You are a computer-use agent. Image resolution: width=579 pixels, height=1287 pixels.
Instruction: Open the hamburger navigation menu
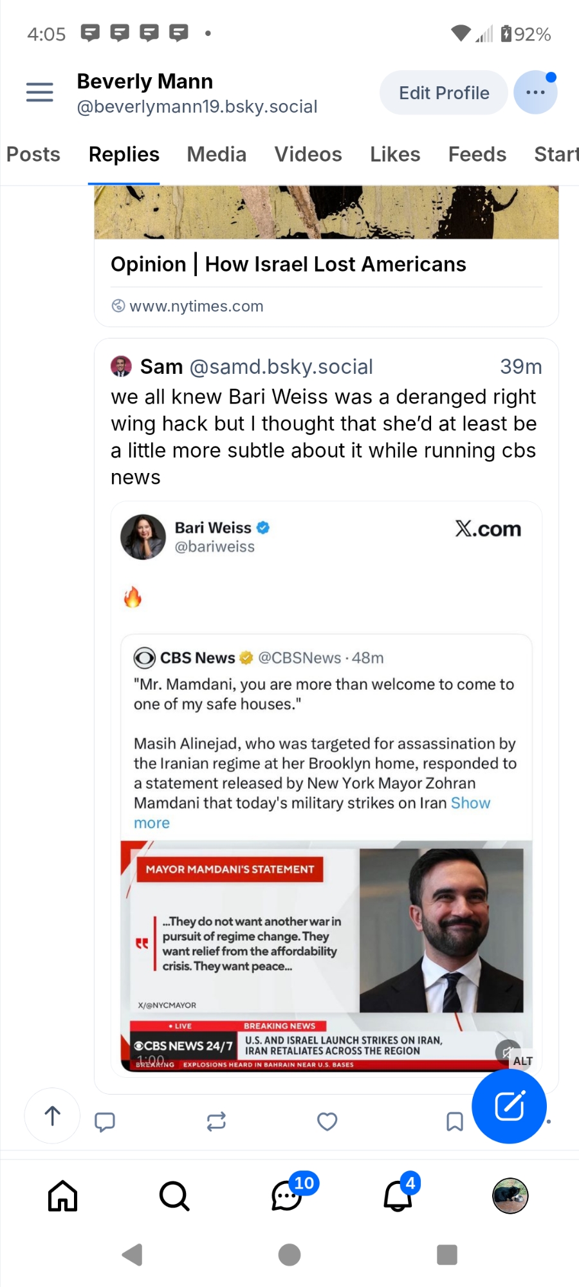click(x=39, y=93)
